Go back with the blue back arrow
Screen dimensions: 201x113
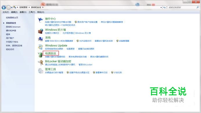tap(4, 8)
